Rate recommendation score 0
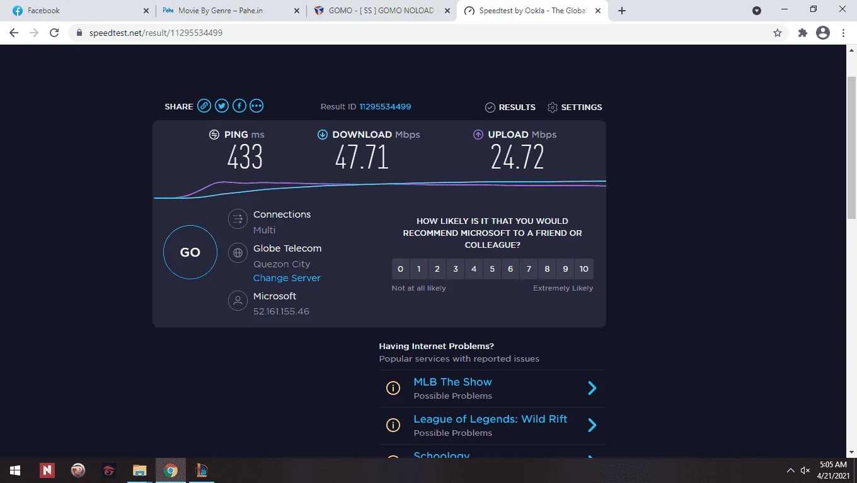This screenshot has width=857, height=483. tap(400, 269)
